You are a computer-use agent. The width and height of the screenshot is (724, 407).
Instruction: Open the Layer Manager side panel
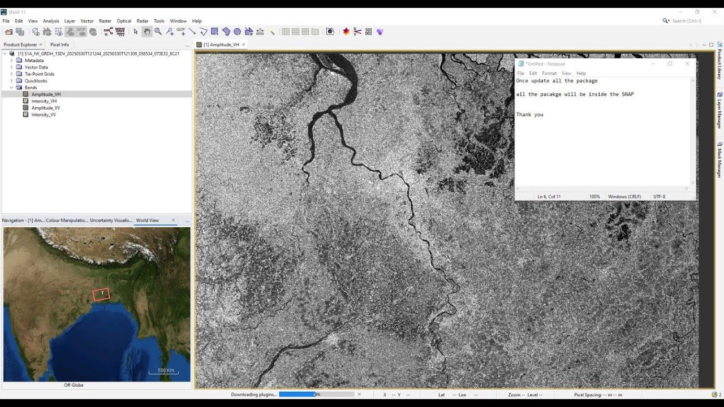point(719,111)
